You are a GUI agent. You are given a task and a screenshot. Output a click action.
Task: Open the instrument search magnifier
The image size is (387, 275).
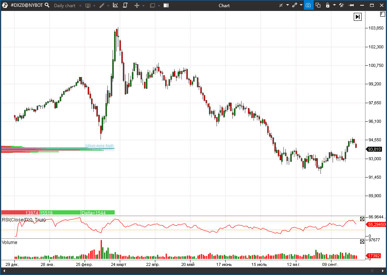point(47,5)
